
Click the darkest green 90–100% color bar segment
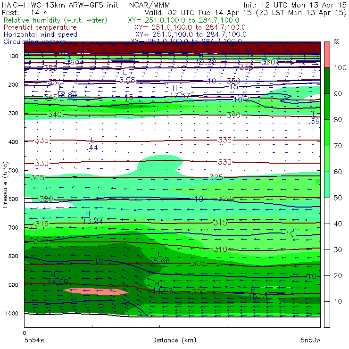click(327, 81)
